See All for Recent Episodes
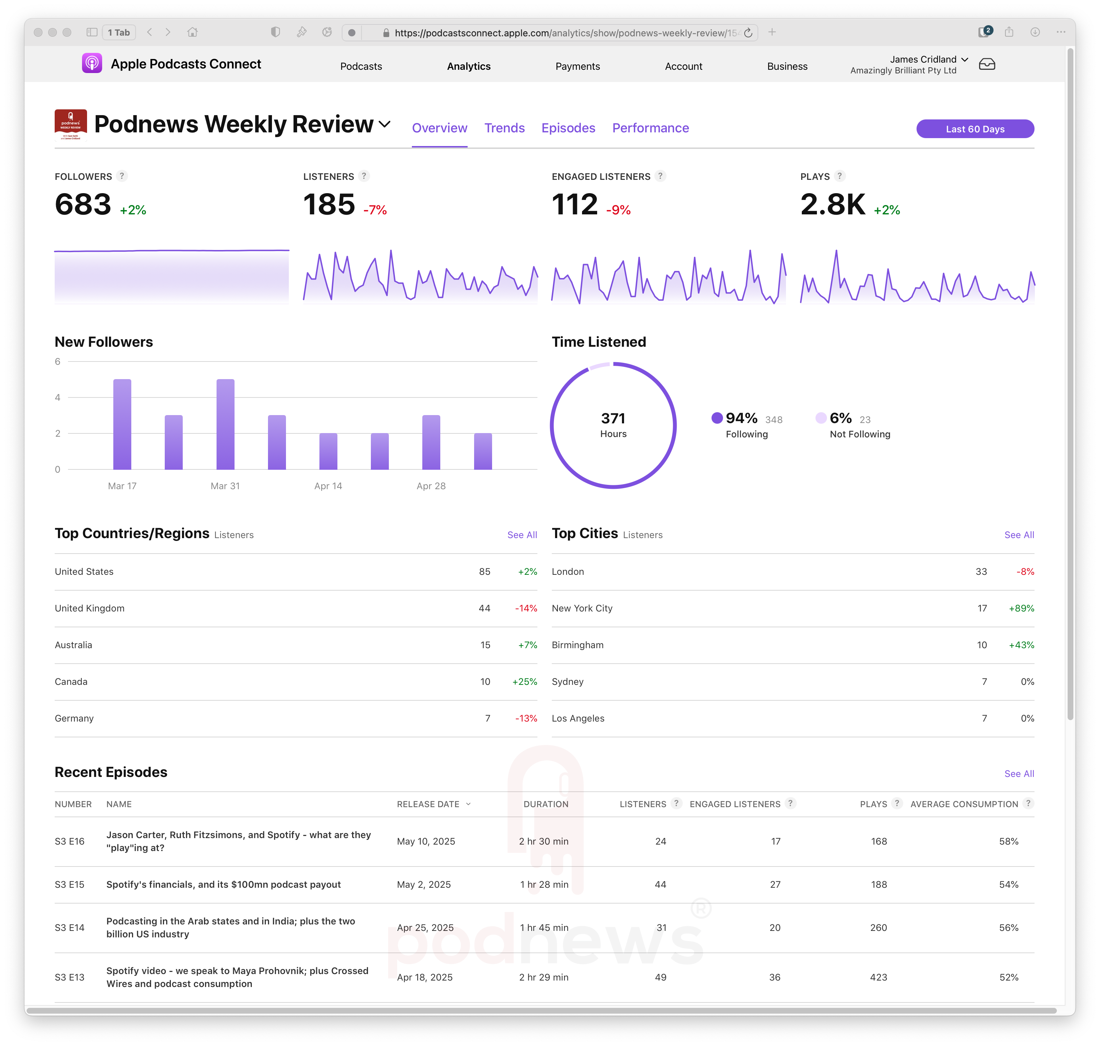Image resolution: width=1100 pixels, height=1046 pixels. (x=1019, y=773)
